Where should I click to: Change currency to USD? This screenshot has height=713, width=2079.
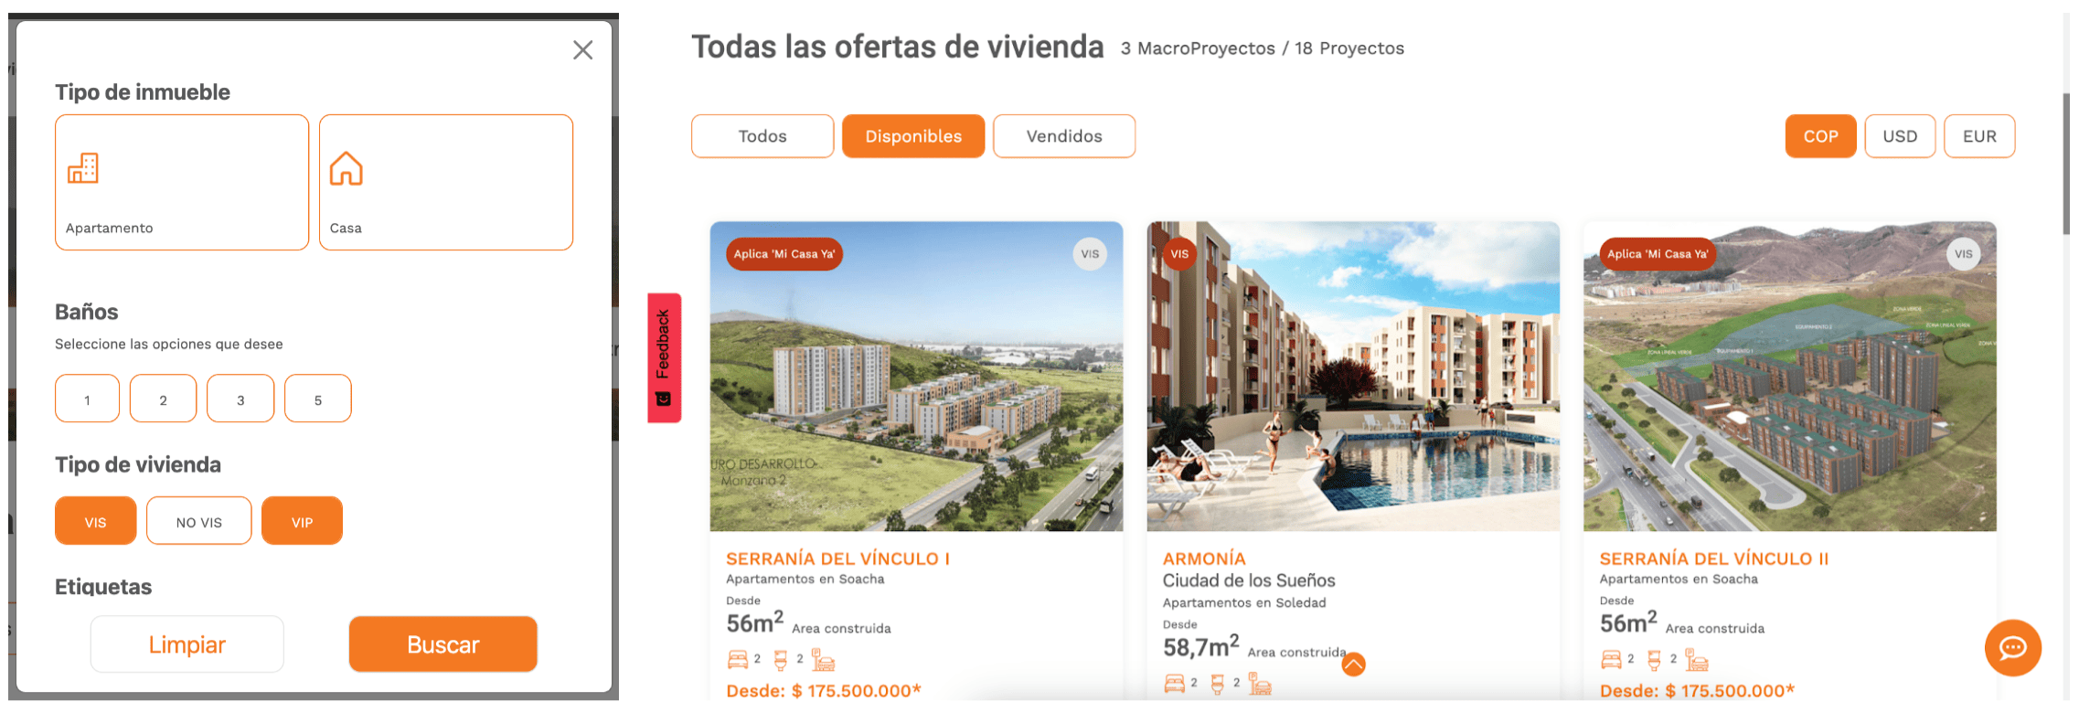[1900, 136]
